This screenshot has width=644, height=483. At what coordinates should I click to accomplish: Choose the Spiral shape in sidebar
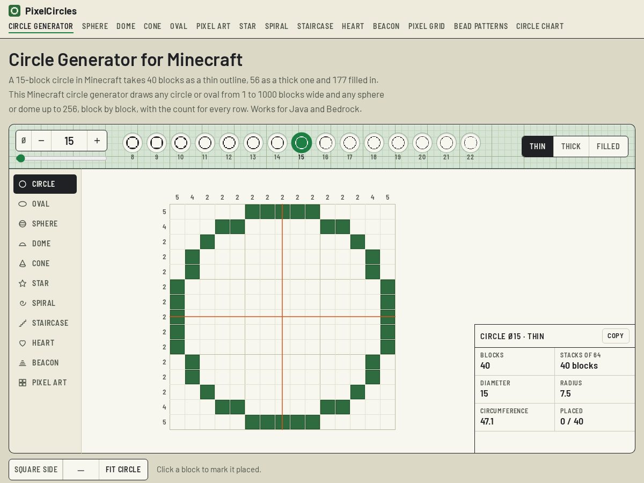pyautogui.click(x=45, y=303)
